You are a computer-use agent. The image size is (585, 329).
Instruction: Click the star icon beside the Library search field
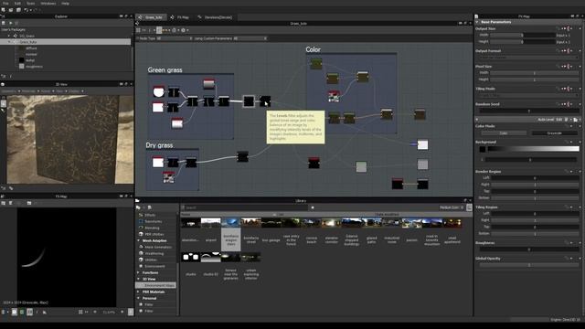(313, 207)
